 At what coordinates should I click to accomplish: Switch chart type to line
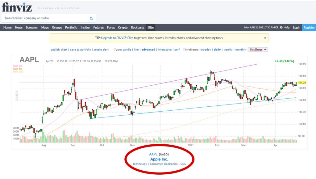(136, 50)
